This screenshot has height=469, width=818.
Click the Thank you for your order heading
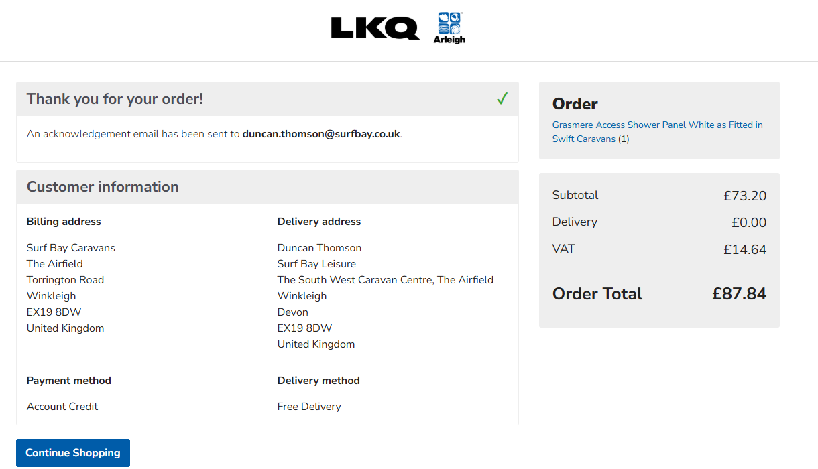point(115,99)
